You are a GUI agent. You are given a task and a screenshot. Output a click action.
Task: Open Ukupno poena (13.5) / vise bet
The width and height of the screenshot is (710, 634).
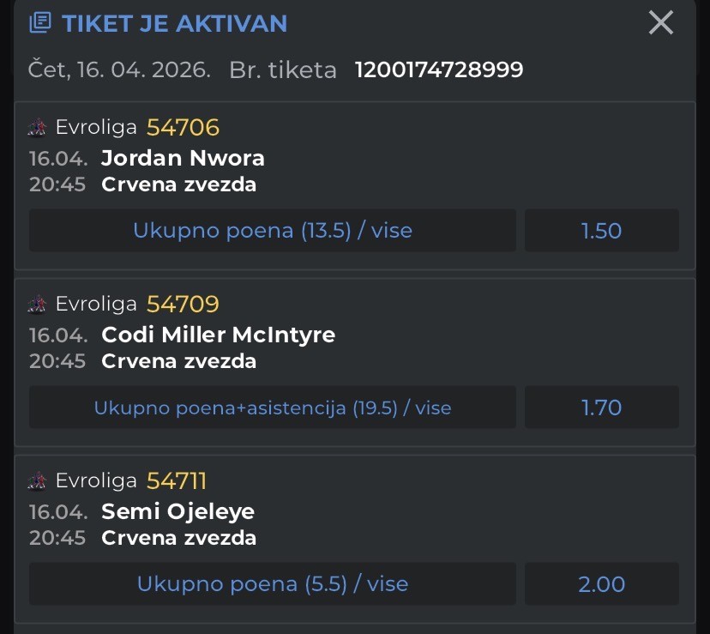coord(273,231)
